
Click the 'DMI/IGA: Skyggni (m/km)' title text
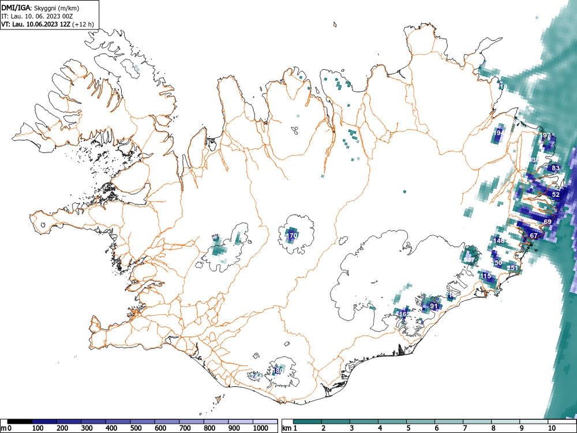point(40,8)
